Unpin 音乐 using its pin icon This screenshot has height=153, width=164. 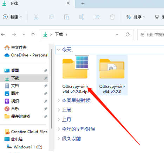(x=46, y=109)
